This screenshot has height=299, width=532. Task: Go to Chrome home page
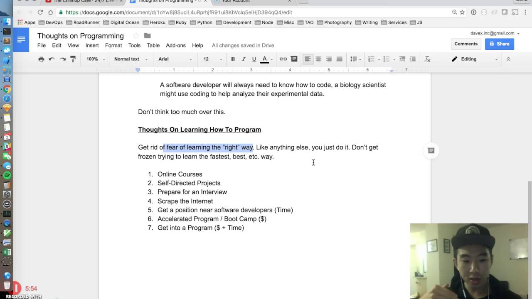click(x=51, y=12)
